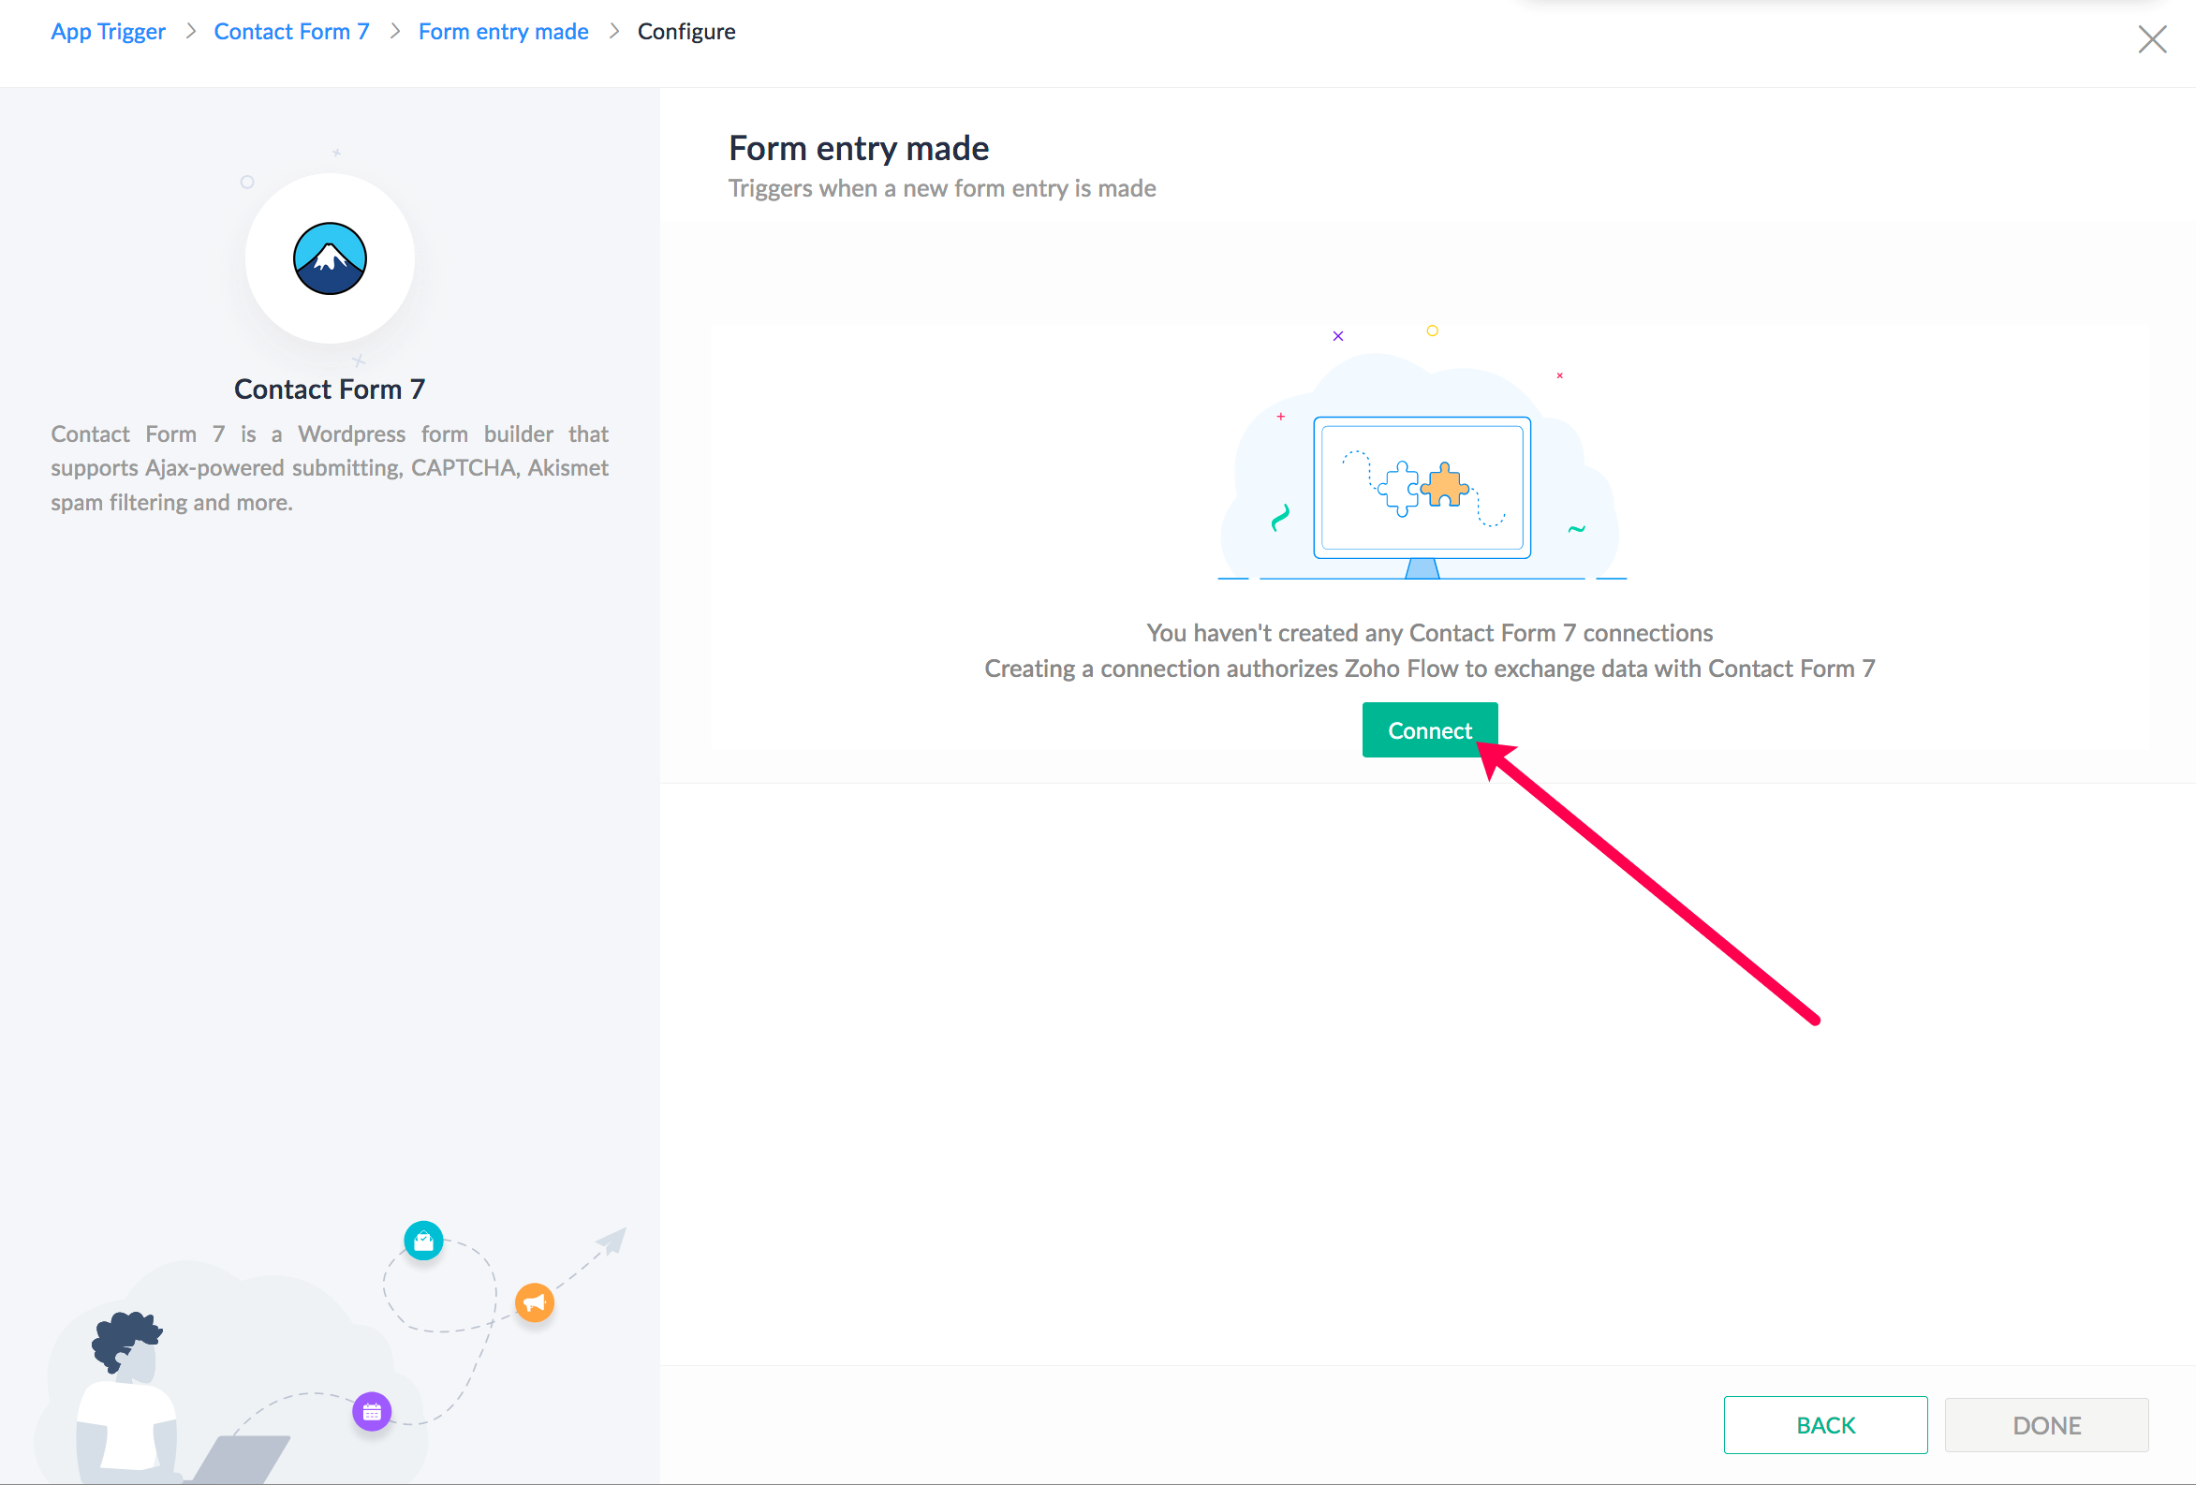Click the purple calendar icon
Screen dimensions: 2196x1485
pyautogui.click(x=373, y=1411)
